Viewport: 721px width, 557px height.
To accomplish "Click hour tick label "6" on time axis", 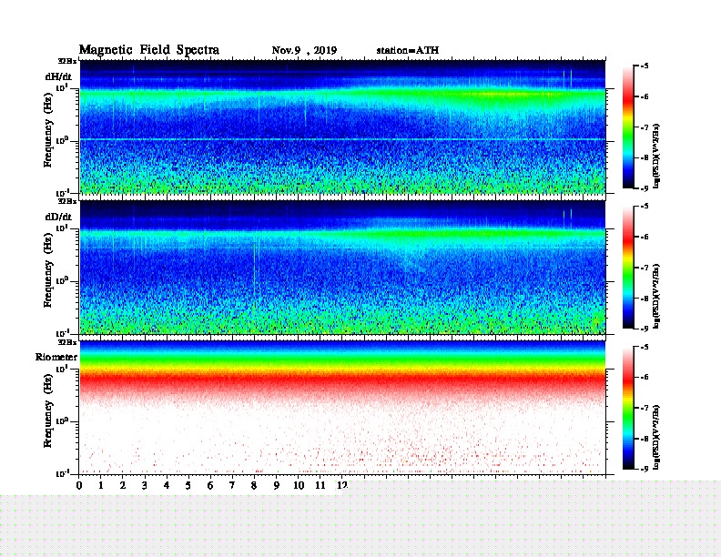I will pyautogui.click(x=210, y=485).
